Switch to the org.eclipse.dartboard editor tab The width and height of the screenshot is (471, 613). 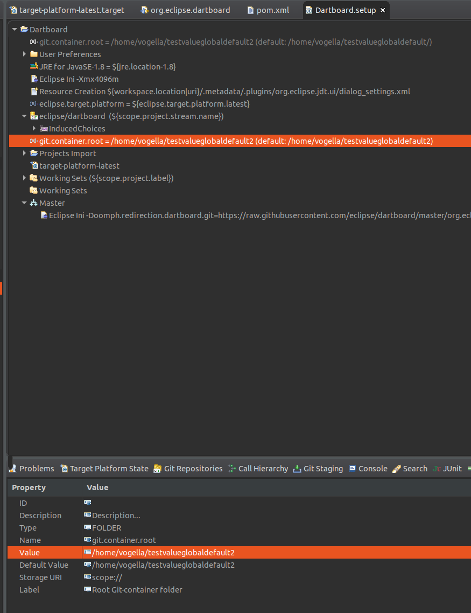[186, 10]
